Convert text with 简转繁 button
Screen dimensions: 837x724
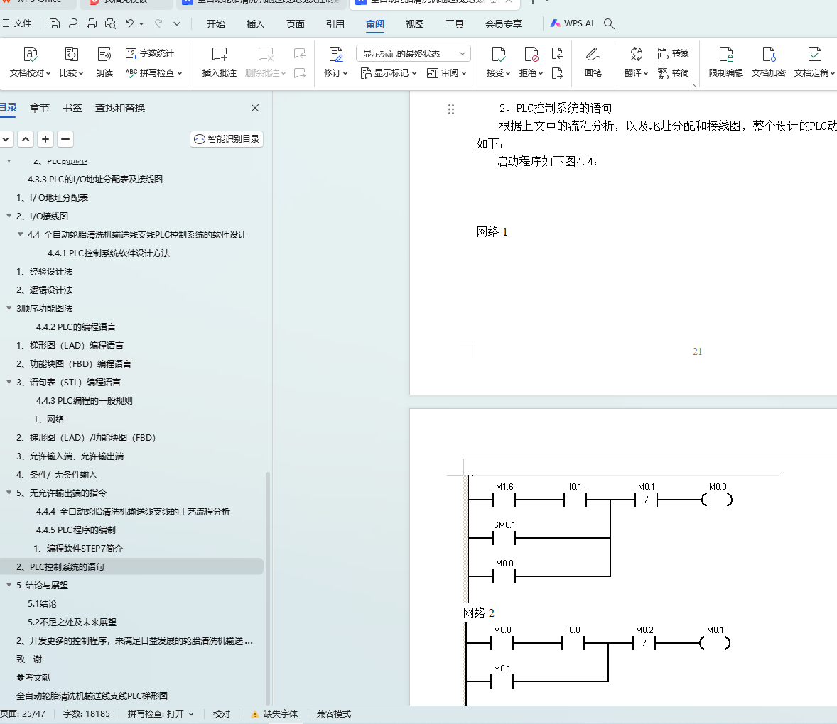point(673,53)
